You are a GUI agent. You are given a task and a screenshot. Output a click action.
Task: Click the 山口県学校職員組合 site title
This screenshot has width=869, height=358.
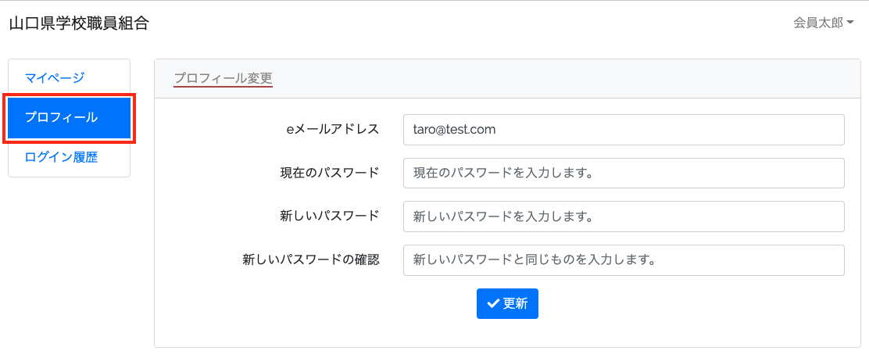coord(79,23)
